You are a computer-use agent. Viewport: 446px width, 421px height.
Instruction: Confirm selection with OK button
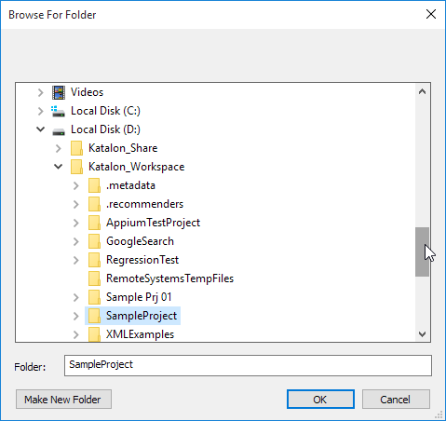[320, 400]
